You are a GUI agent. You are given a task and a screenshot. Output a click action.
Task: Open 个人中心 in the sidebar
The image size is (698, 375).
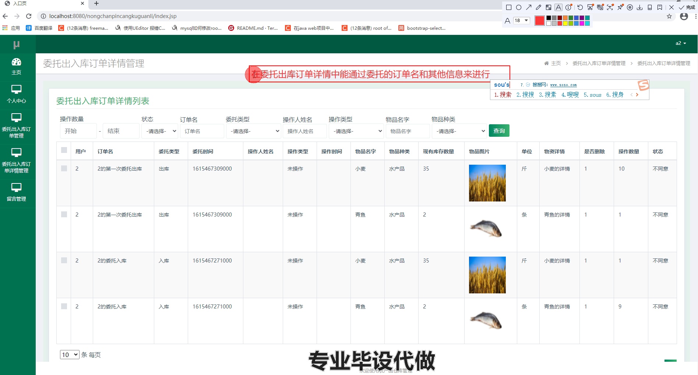click(x=17, y=94)
